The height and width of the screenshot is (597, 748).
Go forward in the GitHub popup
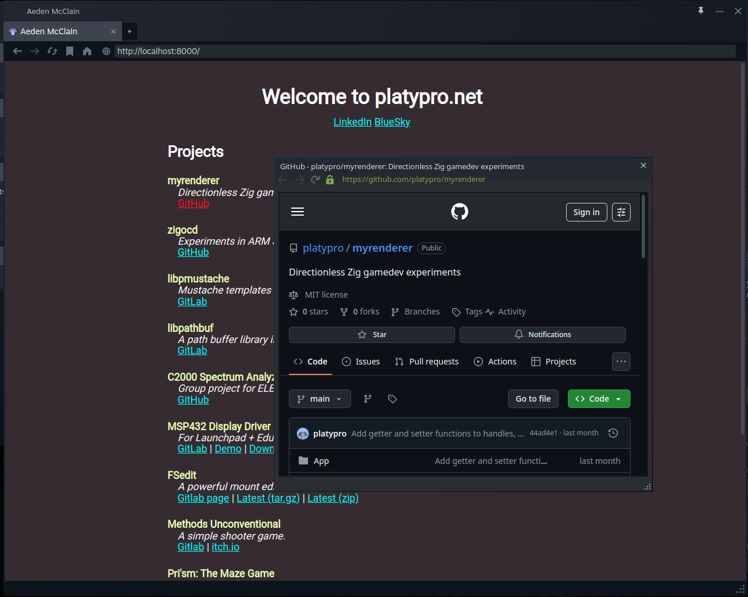pos(300,180)
